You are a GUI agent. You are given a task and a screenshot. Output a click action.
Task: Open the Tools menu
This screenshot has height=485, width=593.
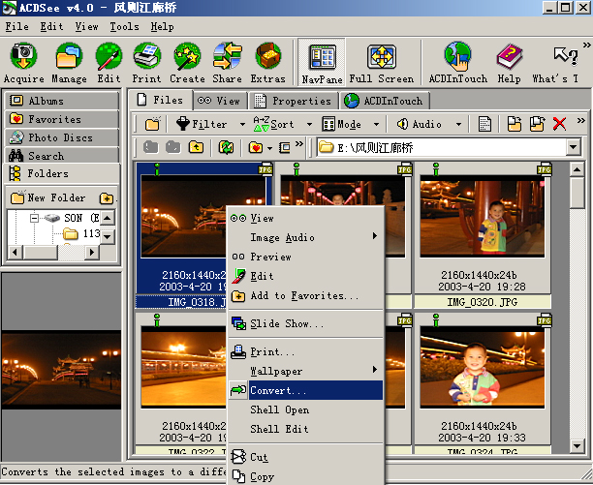(124, 26)
